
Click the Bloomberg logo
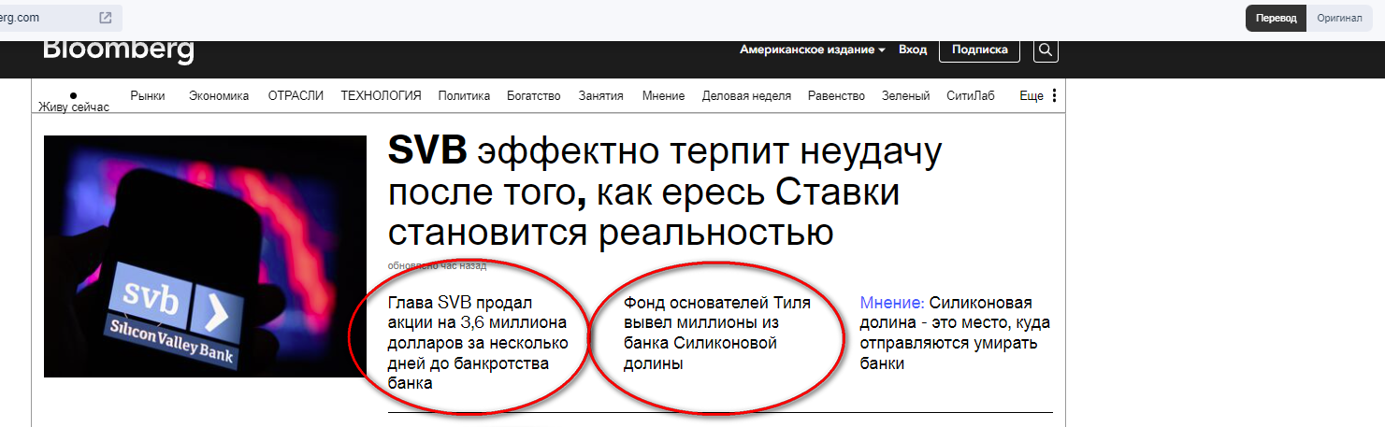119,51
